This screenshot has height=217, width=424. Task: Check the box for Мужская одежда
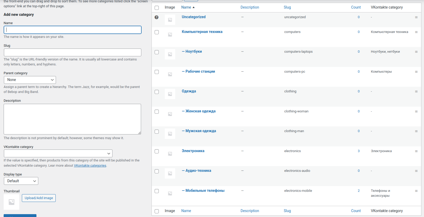click(157, 132)
